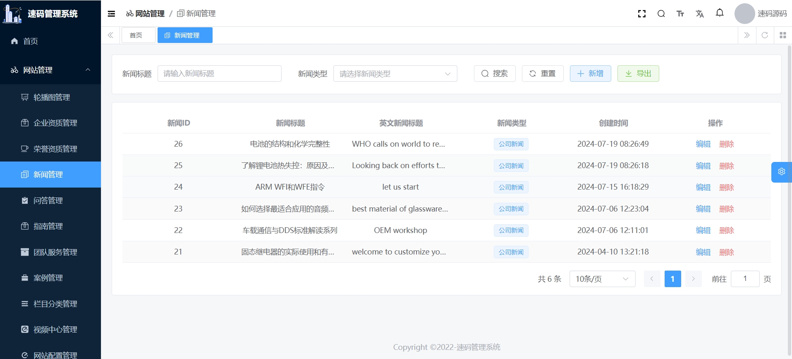Click 编辑 for news ID 26
The width and height of the screenshot is (792, 359).
point(703,144)
